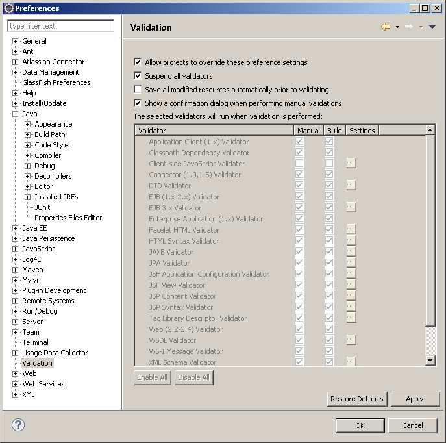Expand the Web Services tree node
Viewport: 446px width, 443px height.
(x=16, y=384)
